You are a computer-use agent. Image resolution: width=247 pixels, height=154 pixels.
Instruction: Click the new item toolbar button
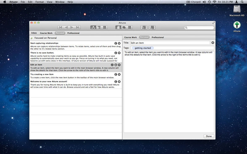tap(144, 27)
